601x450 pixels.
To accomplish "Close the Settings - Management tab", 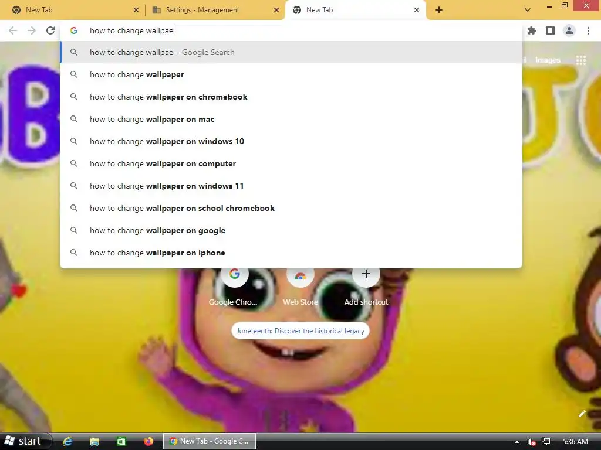I will [x=276, y=10].
